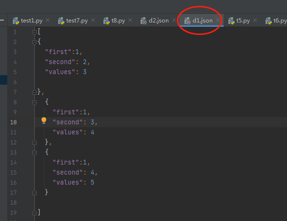This screenshot has width=287, height=221.
Task: Close the test7.py tab
Action: tap(93, 20)
